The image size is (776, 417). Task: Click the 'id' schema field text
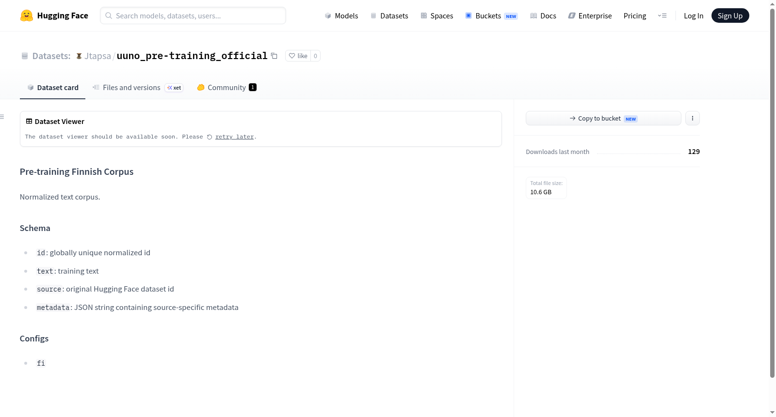point(41,253)
